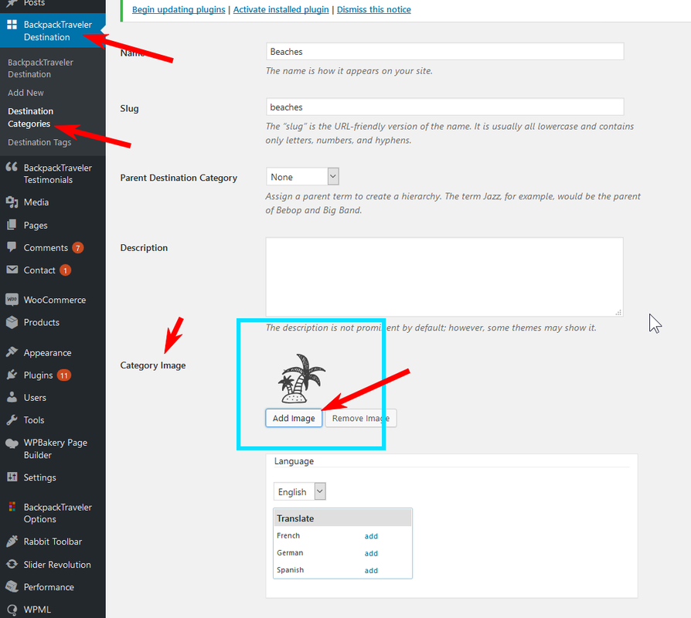Viewport: 691px width, 618px height.
Task: Click the Slug field containing beaches
Action: pyautogui.click(x=444, y=107)
